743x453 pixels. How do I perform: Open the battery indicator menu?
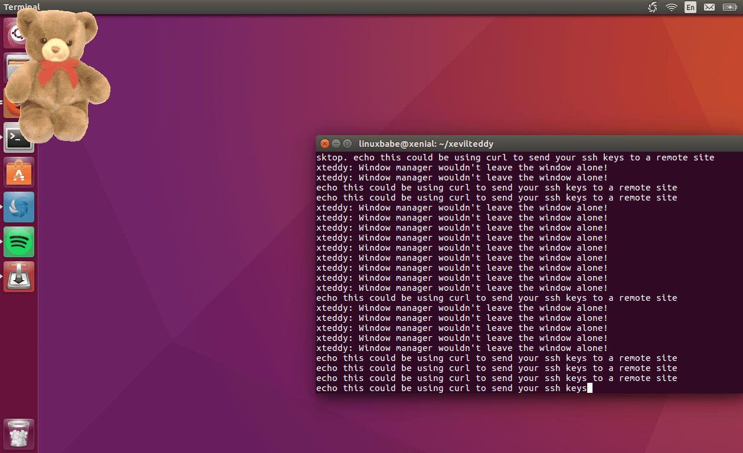(x=729, y=7)
